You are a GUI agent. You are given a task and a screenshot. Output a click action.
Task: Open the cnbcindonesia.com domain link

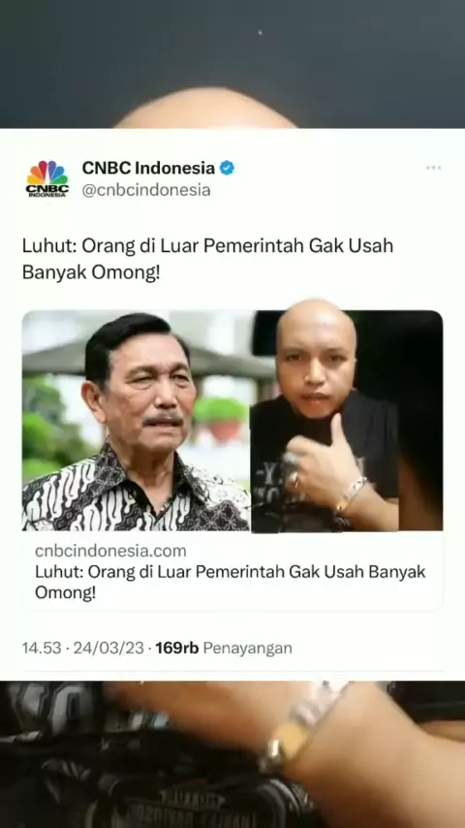point(110,551)
